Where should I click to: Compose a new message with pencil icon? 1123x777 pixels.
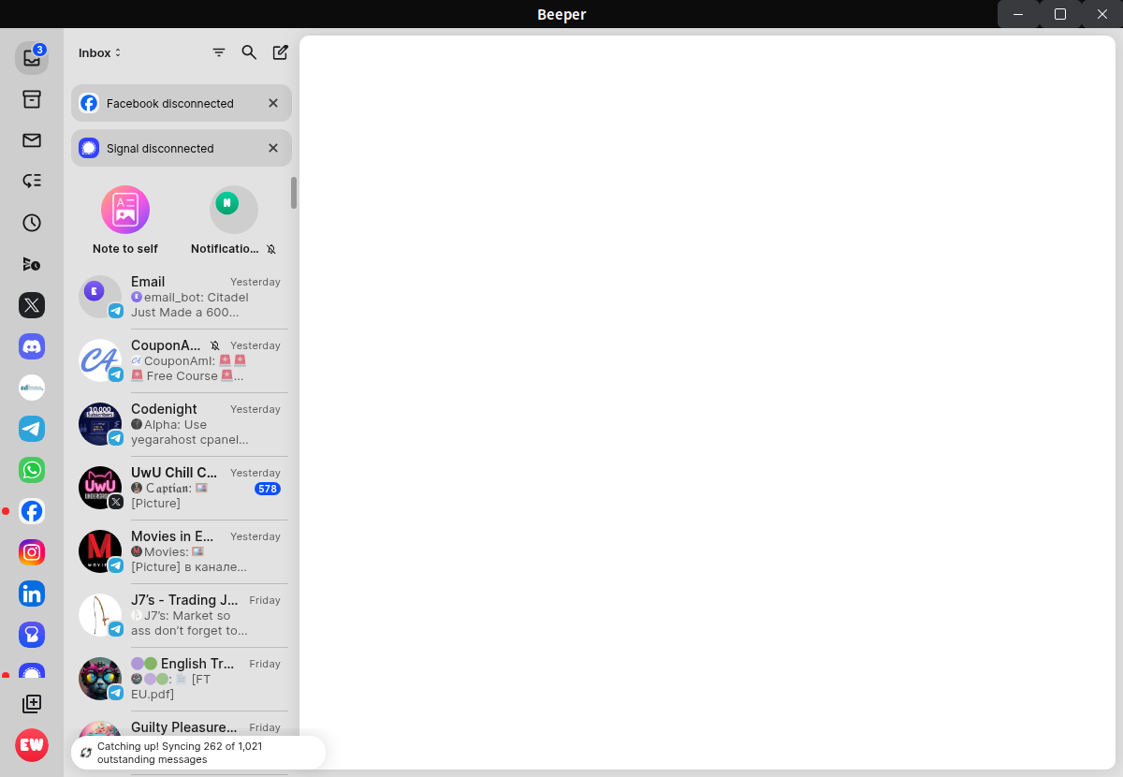pos(280,52)
